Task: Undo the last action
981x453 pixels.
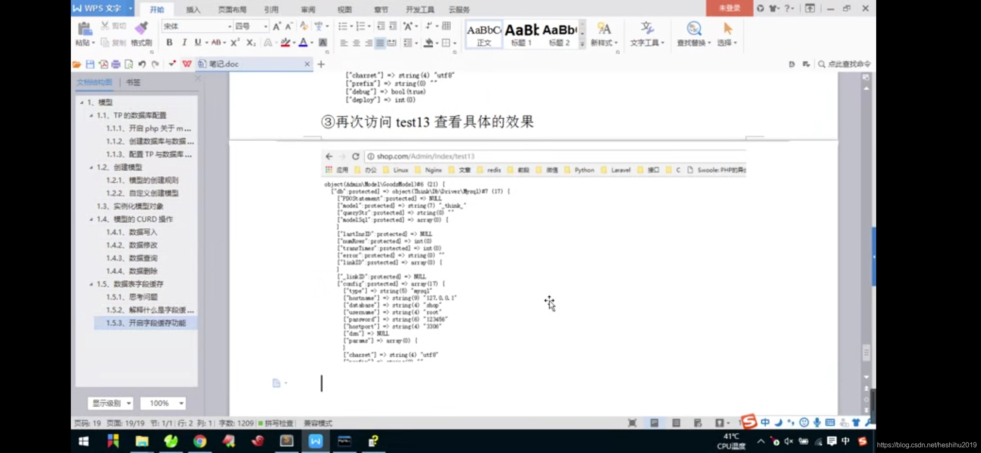Action: pyautogui.click(x=142, y=64)
